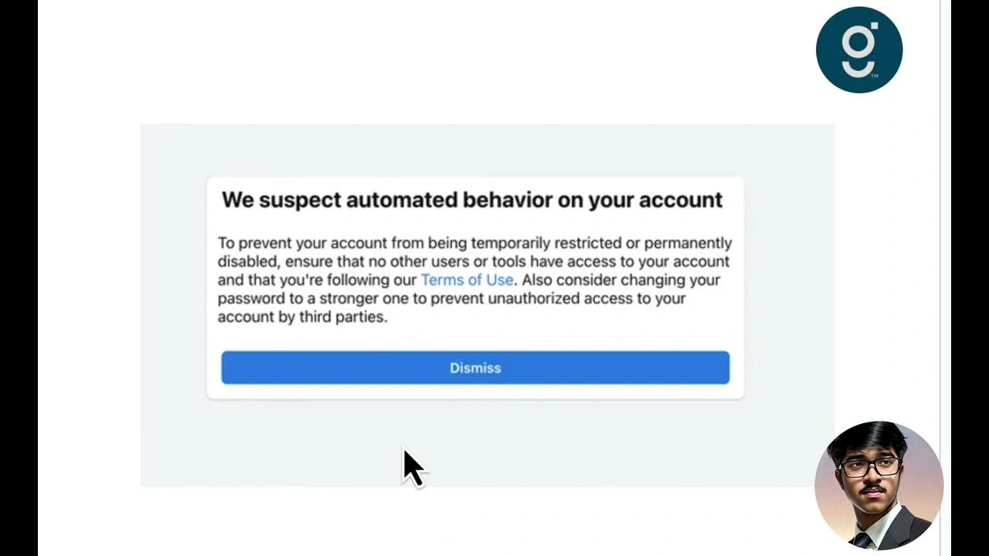Screen dimensions: 989x556
Task: Click the teal g logo icon
Action: [x=858, y=50]
